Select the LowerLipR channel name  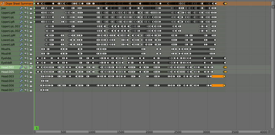[8, 45]
